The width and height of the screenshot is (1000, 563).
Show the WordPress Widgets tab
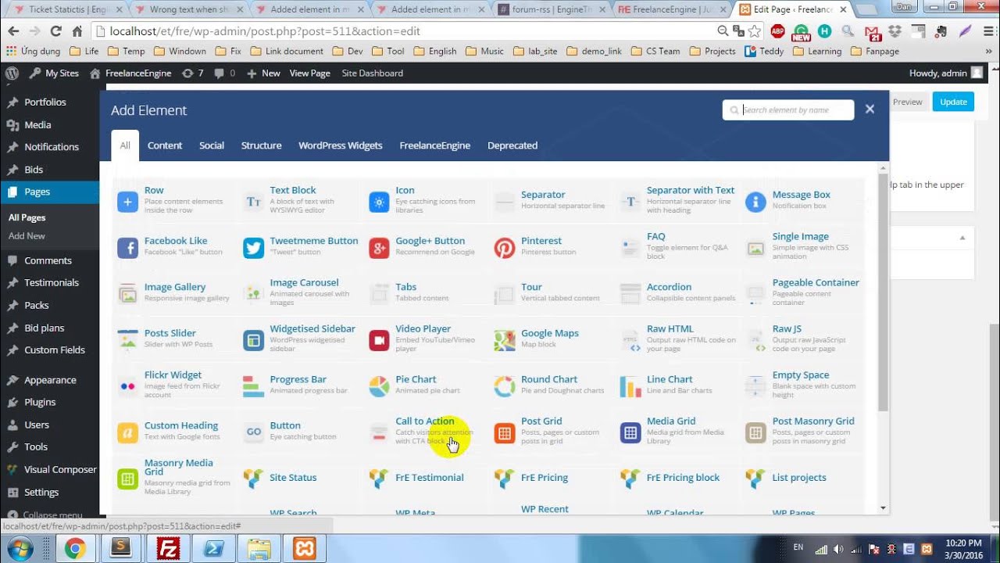click(341, 145)
